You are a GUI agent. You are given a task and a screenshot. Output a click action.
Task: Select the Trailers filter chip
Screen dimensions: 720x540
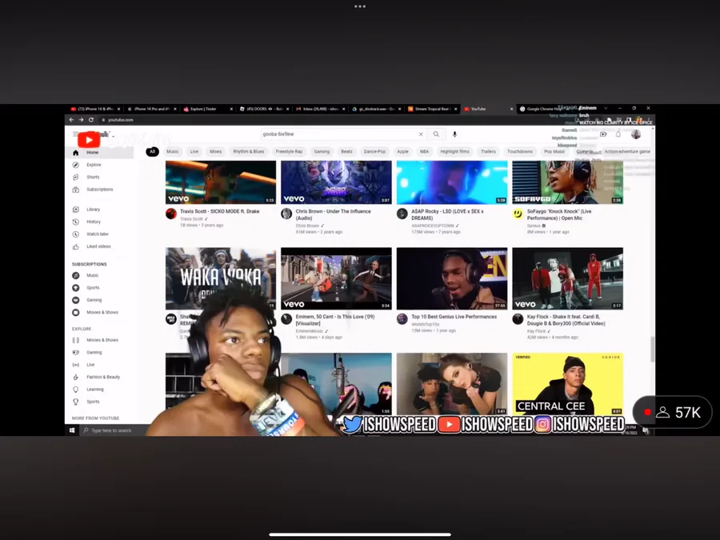pyautogui.click(x=488, y=151)
